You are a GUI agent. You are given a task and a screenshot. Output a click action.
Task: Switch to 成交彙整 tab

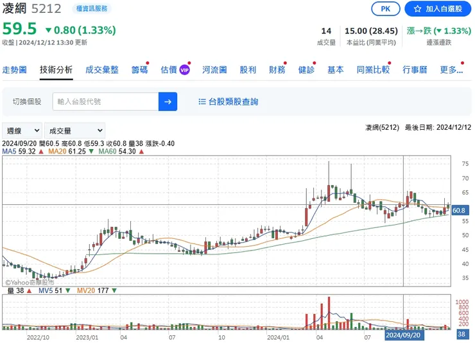tap(102, 70)
